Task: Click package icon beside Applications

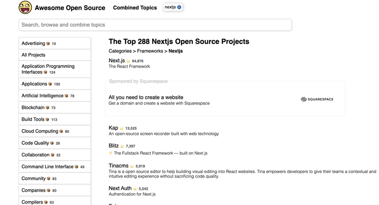Action: click(x=50, y=84)
